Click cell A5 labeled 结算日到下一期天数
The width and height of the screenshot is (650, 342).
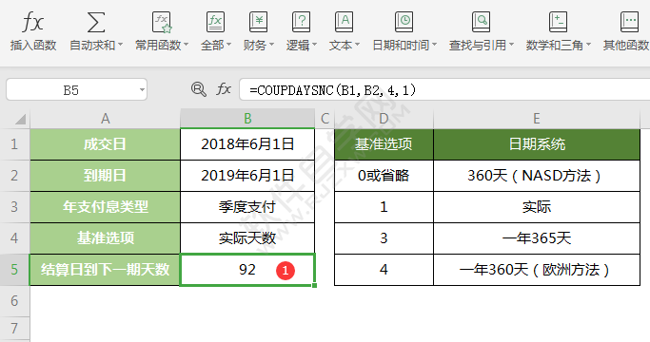(x=105, y=270)
